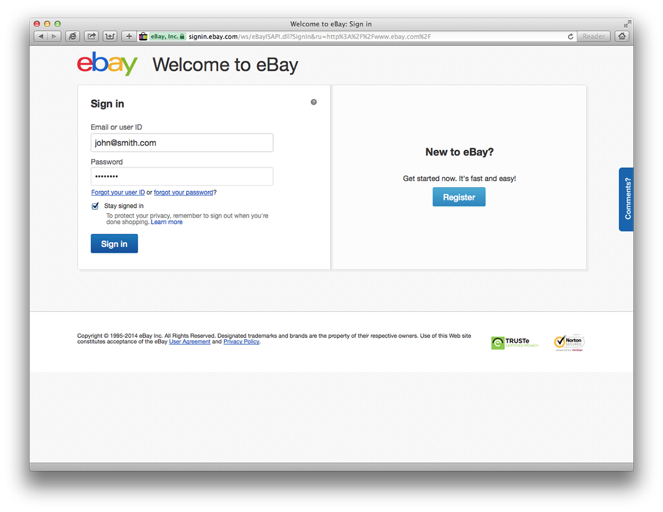Viewport: 663px width, 512px height.
Task: Open the forgot your password link
Action: click(x=183, y=192)
